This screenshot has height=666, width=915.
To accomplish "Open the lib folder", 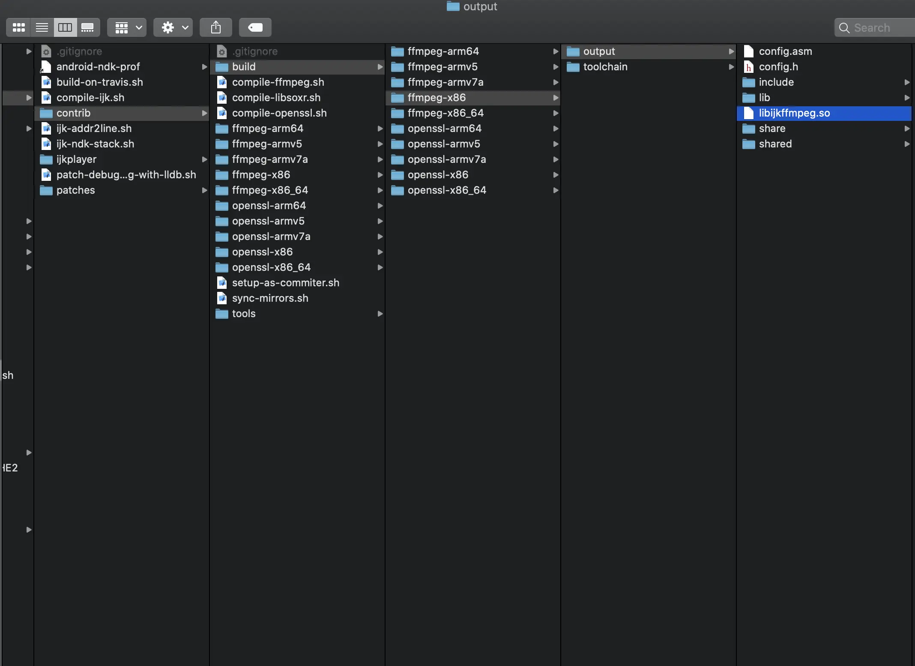I will point(824,98).
